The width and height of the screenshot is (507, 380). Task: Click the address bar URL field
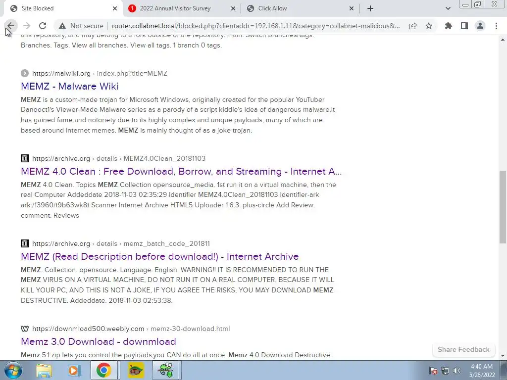[x=255, y=26]
